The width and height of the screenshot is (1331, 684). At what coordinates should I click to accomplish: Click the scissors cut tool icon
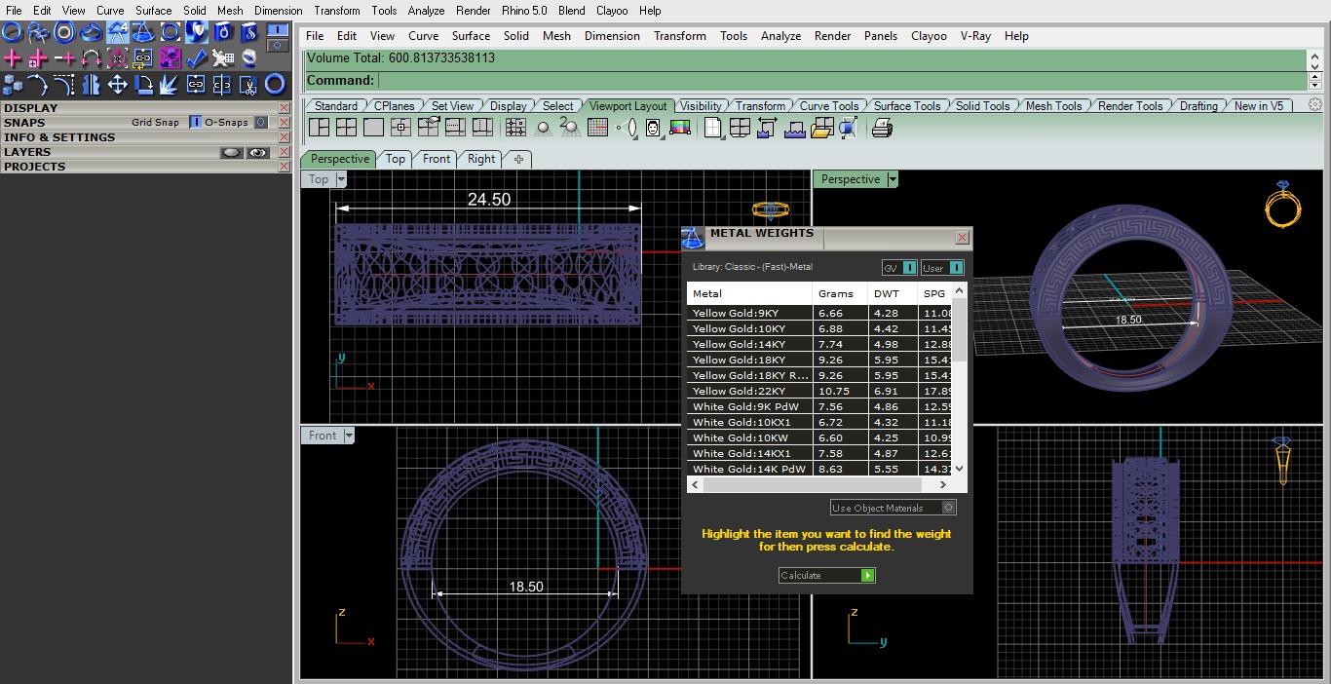249,84
